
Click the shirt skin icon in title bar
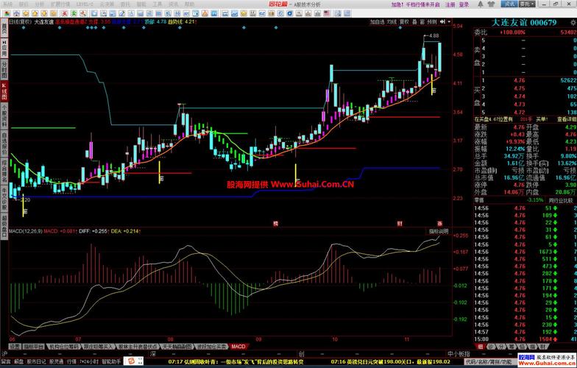pos(491,4)
